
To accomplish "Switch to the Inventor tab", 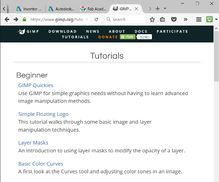I will (x=29, y=9).
